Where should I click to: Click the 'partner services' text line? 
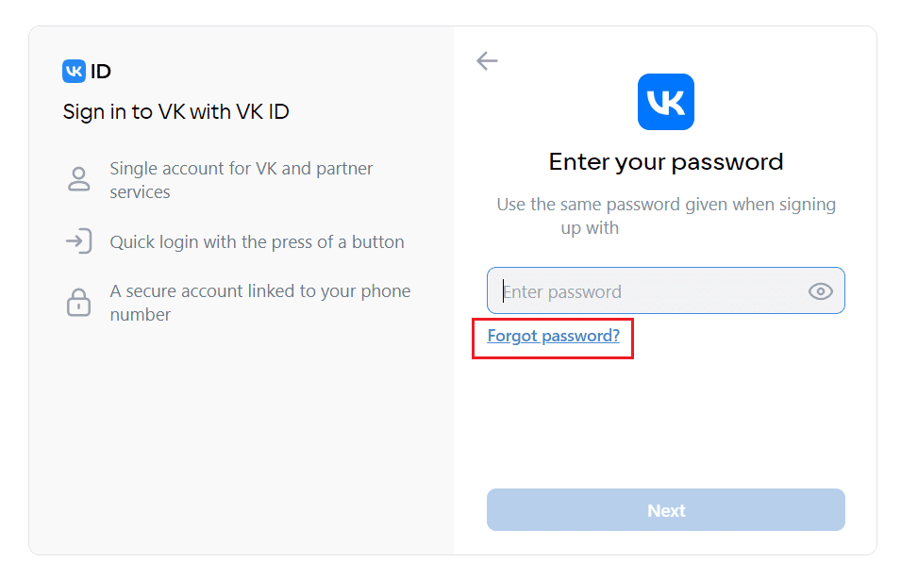point(141,191)
